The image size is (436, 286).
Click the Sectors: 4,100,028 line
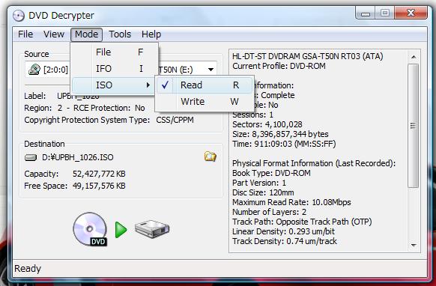[267, 124]
